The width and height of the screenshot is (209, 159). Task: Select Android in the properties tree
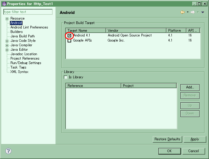pos(16,23)
